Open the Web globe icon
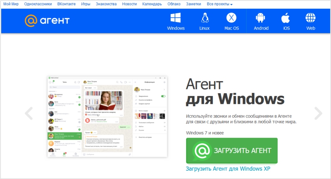This screenshot has width=331, height=179. click(x=311, y=18)
